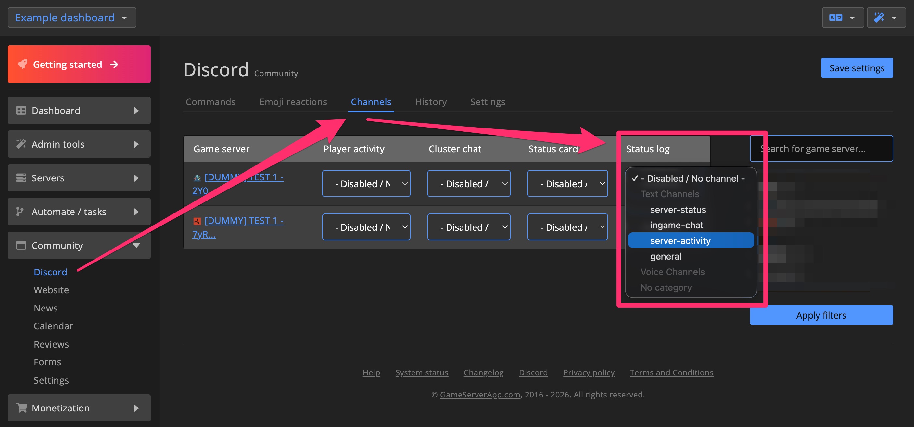Image resolution: width=914 pixels, height=427 pixels.
Task: Select server-activity in the Status log list
Action: [x=680, y=241]
